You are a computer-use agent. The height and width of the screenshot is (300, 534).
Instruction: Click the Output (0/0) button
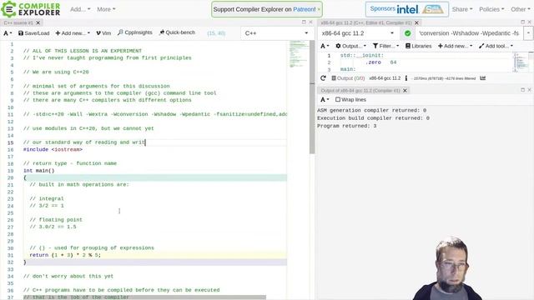pos(348,78)
